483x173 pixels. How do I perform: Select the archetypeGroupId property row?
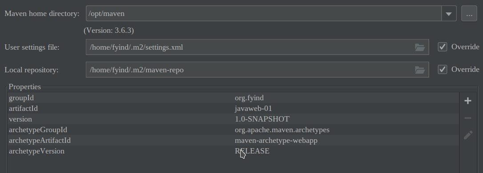coord(233,130)
